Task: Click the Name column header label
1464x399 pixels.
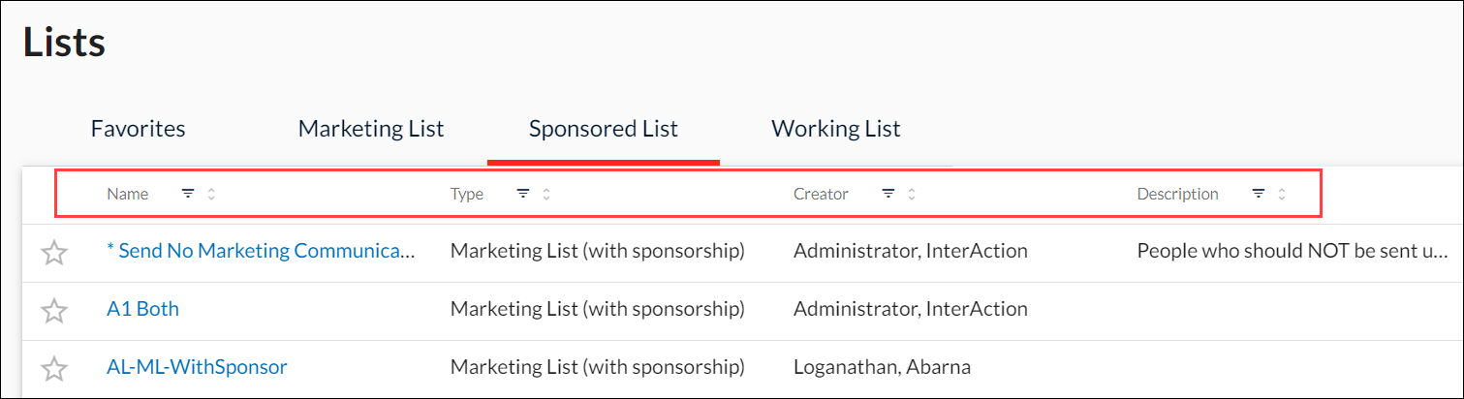Action: click(128, 194)
